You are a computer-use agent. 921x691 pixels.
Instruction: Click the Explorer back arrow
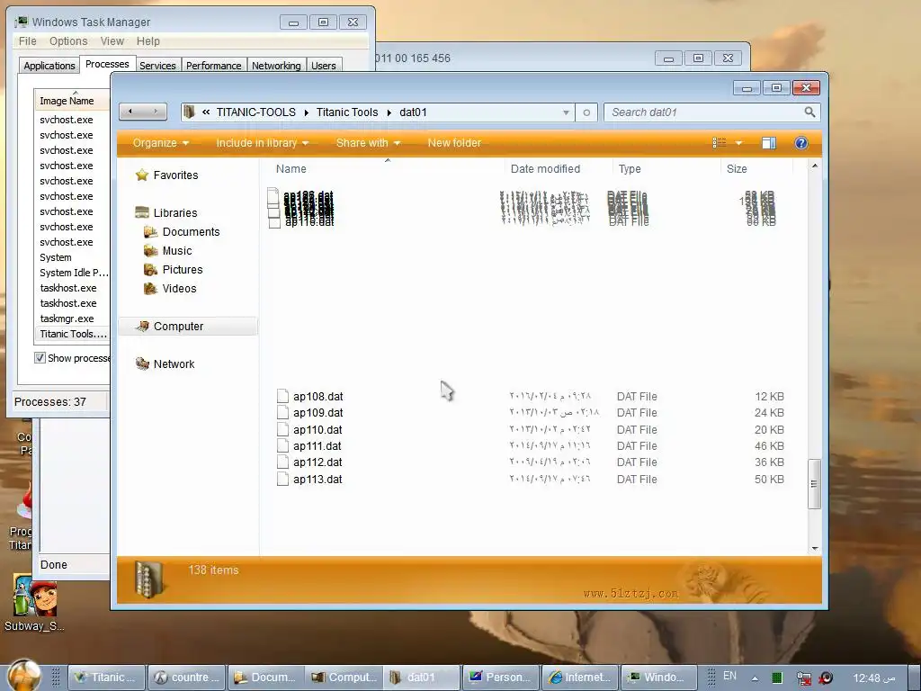(x=130, y=112)
